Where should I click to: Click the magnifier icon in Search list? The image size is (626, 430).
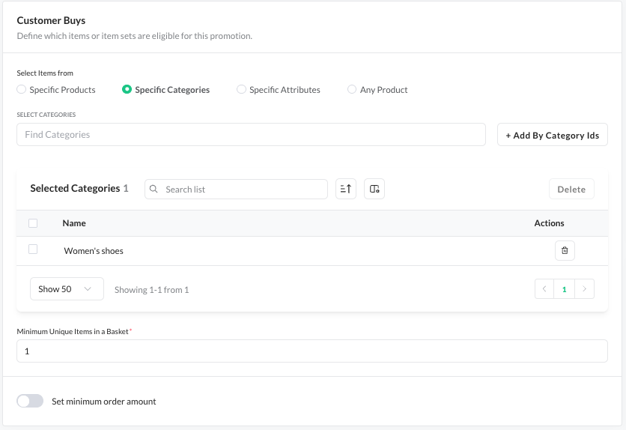[x=154, y=189]
